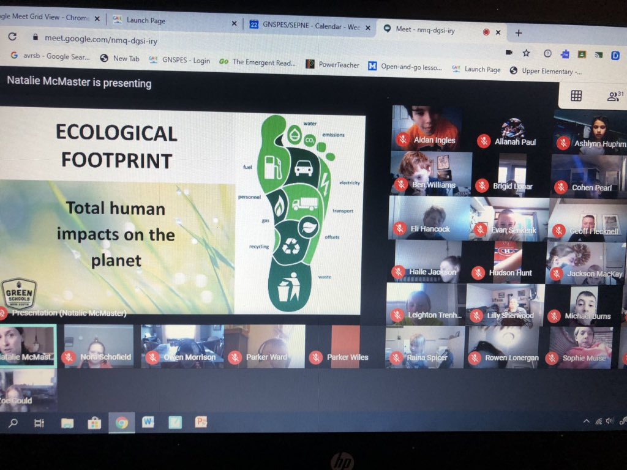
Task: Switch to the Google Meet Grid View tab
Action: click(x=50, y=17)
